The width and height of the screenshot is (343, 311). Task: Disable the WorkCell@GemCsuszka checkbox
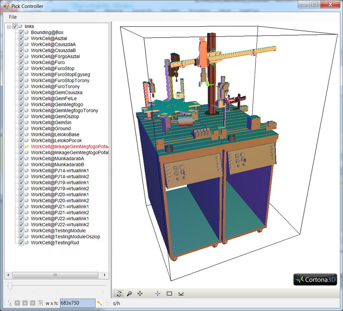tap(21, 92)
